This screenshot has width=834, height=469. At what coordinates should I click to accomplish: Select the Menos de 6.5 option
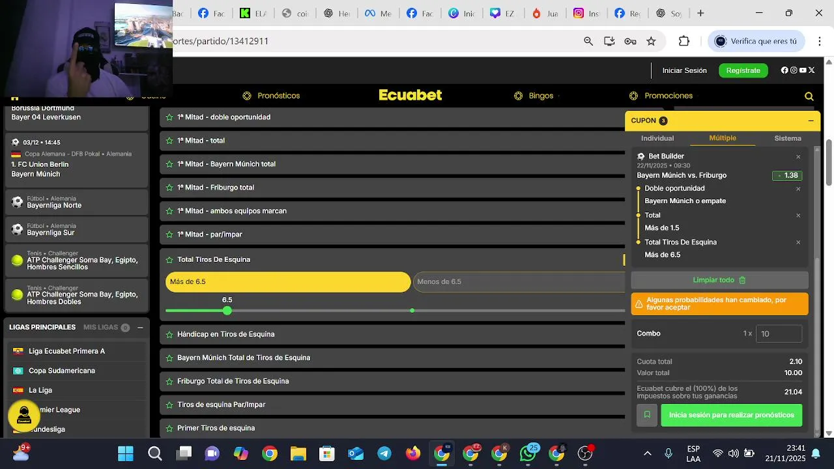519,282
